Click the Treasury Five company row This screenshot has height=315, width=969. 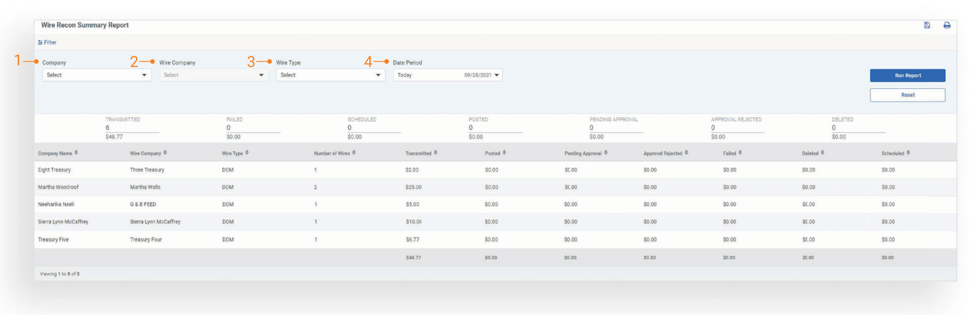tap(54, 240)
